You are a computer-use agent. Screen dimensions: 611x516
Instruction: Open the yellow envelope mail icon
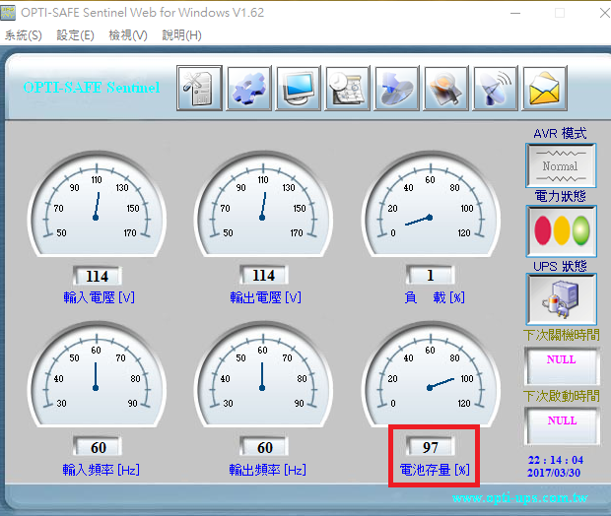(544, 88)
